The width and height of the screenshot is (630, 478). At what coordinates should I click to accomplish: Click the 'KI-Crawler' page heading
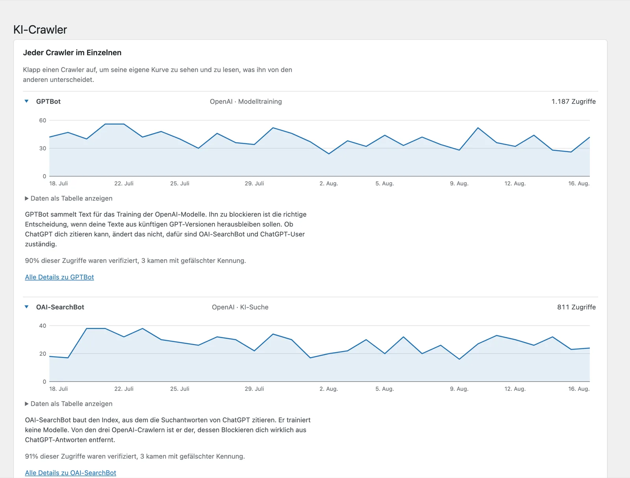point(40,30)
